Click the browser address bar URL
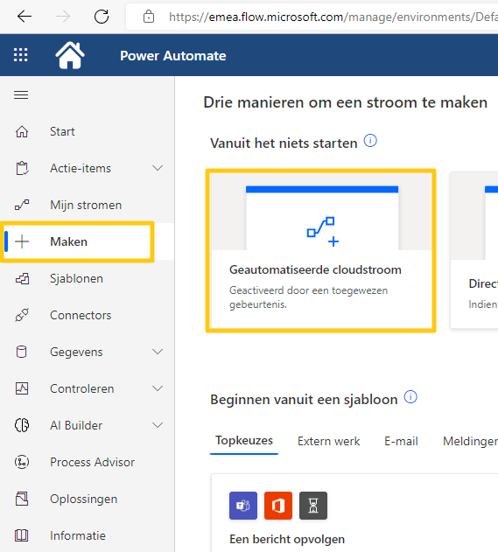 [333, 17]
